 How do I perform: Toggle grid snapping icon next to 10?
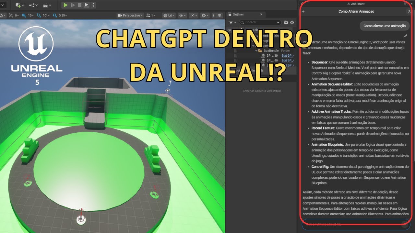point(24,15)
